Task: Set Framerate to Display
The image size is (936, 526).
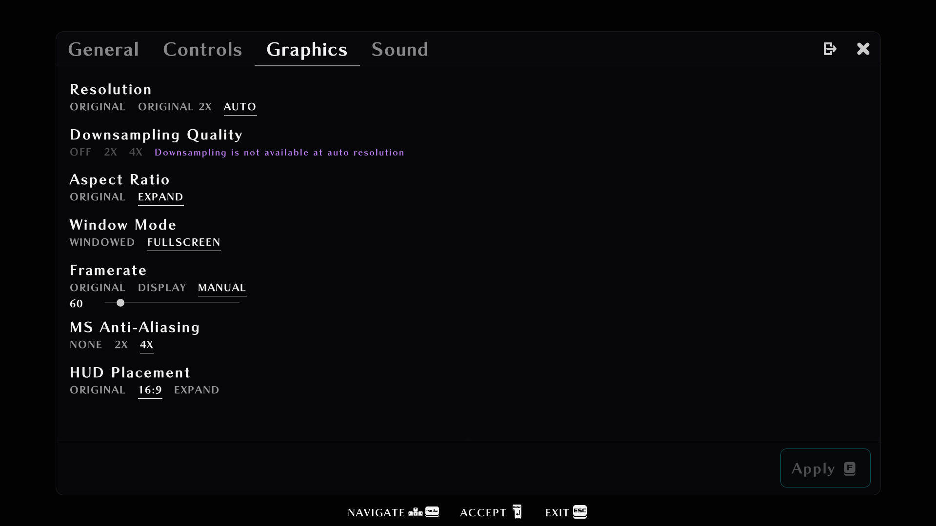Action: tap(162, 288)
